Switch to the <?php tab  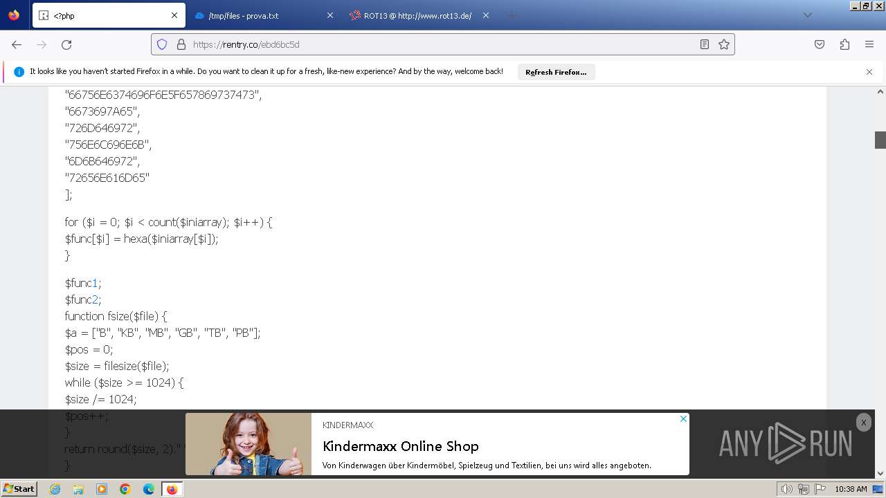click(109, 15)
